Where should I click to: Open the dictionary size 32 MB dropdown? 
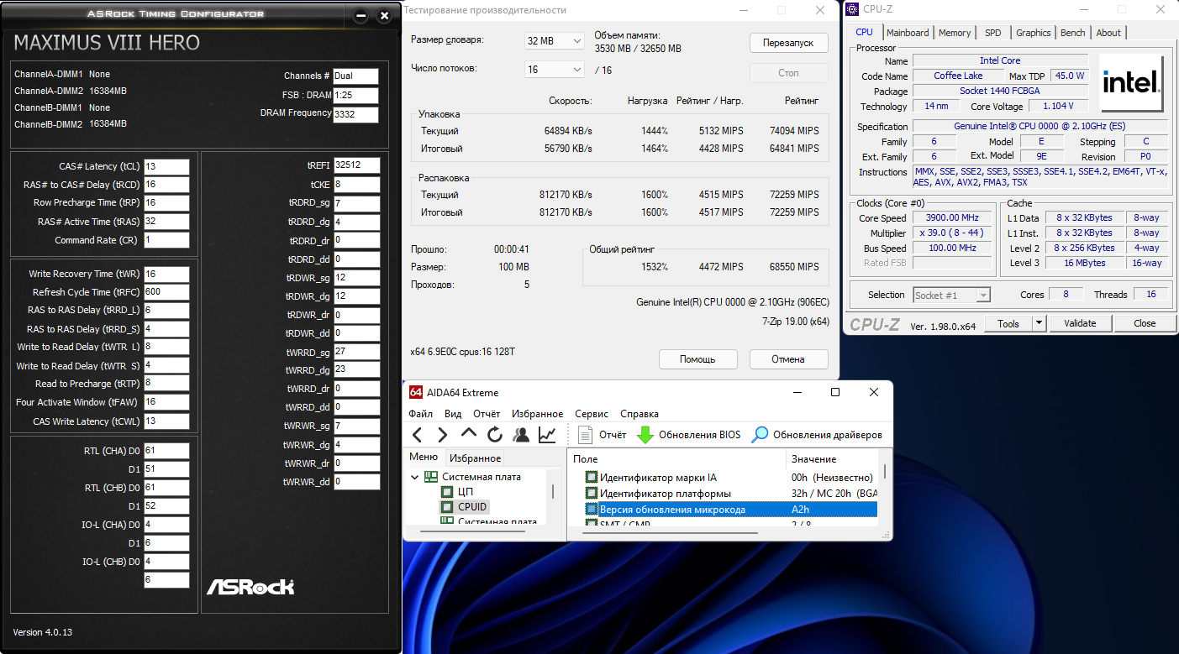pos(555,41)
